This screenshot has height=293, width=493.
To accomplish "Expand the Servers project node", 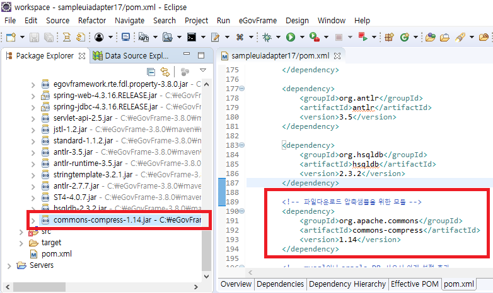I will [9, 265].
